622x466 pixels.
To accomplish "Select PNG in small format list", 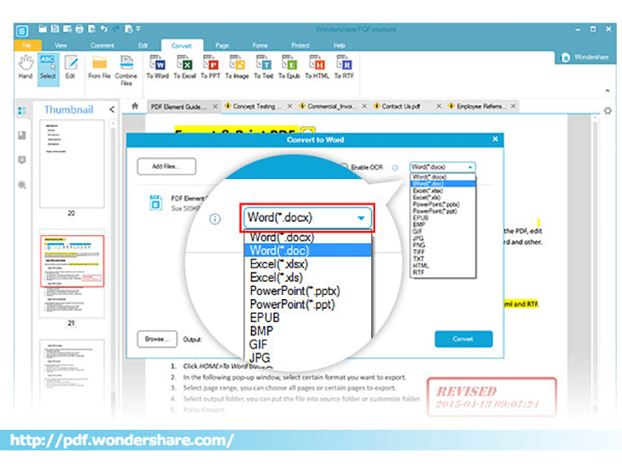I will point(443,245).
